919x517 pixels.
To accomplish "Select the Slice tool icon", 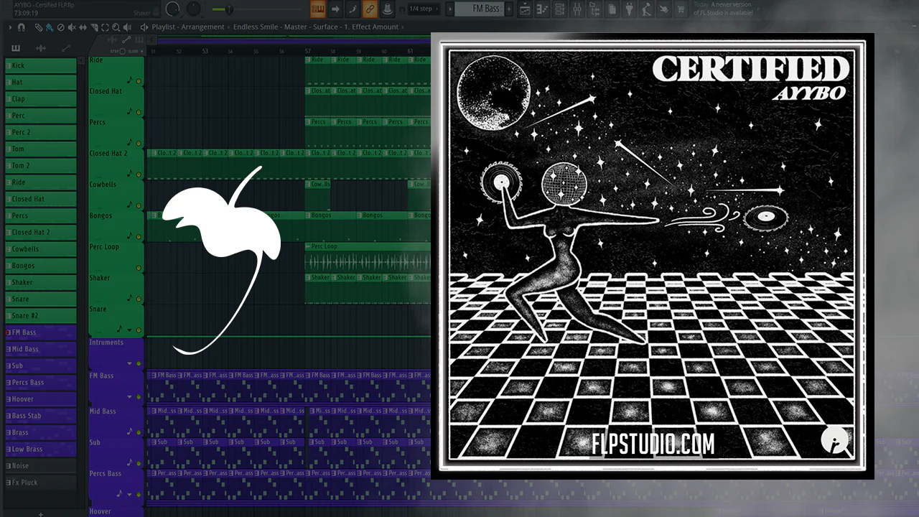I will pyautogui.click(x=93, y=27).
